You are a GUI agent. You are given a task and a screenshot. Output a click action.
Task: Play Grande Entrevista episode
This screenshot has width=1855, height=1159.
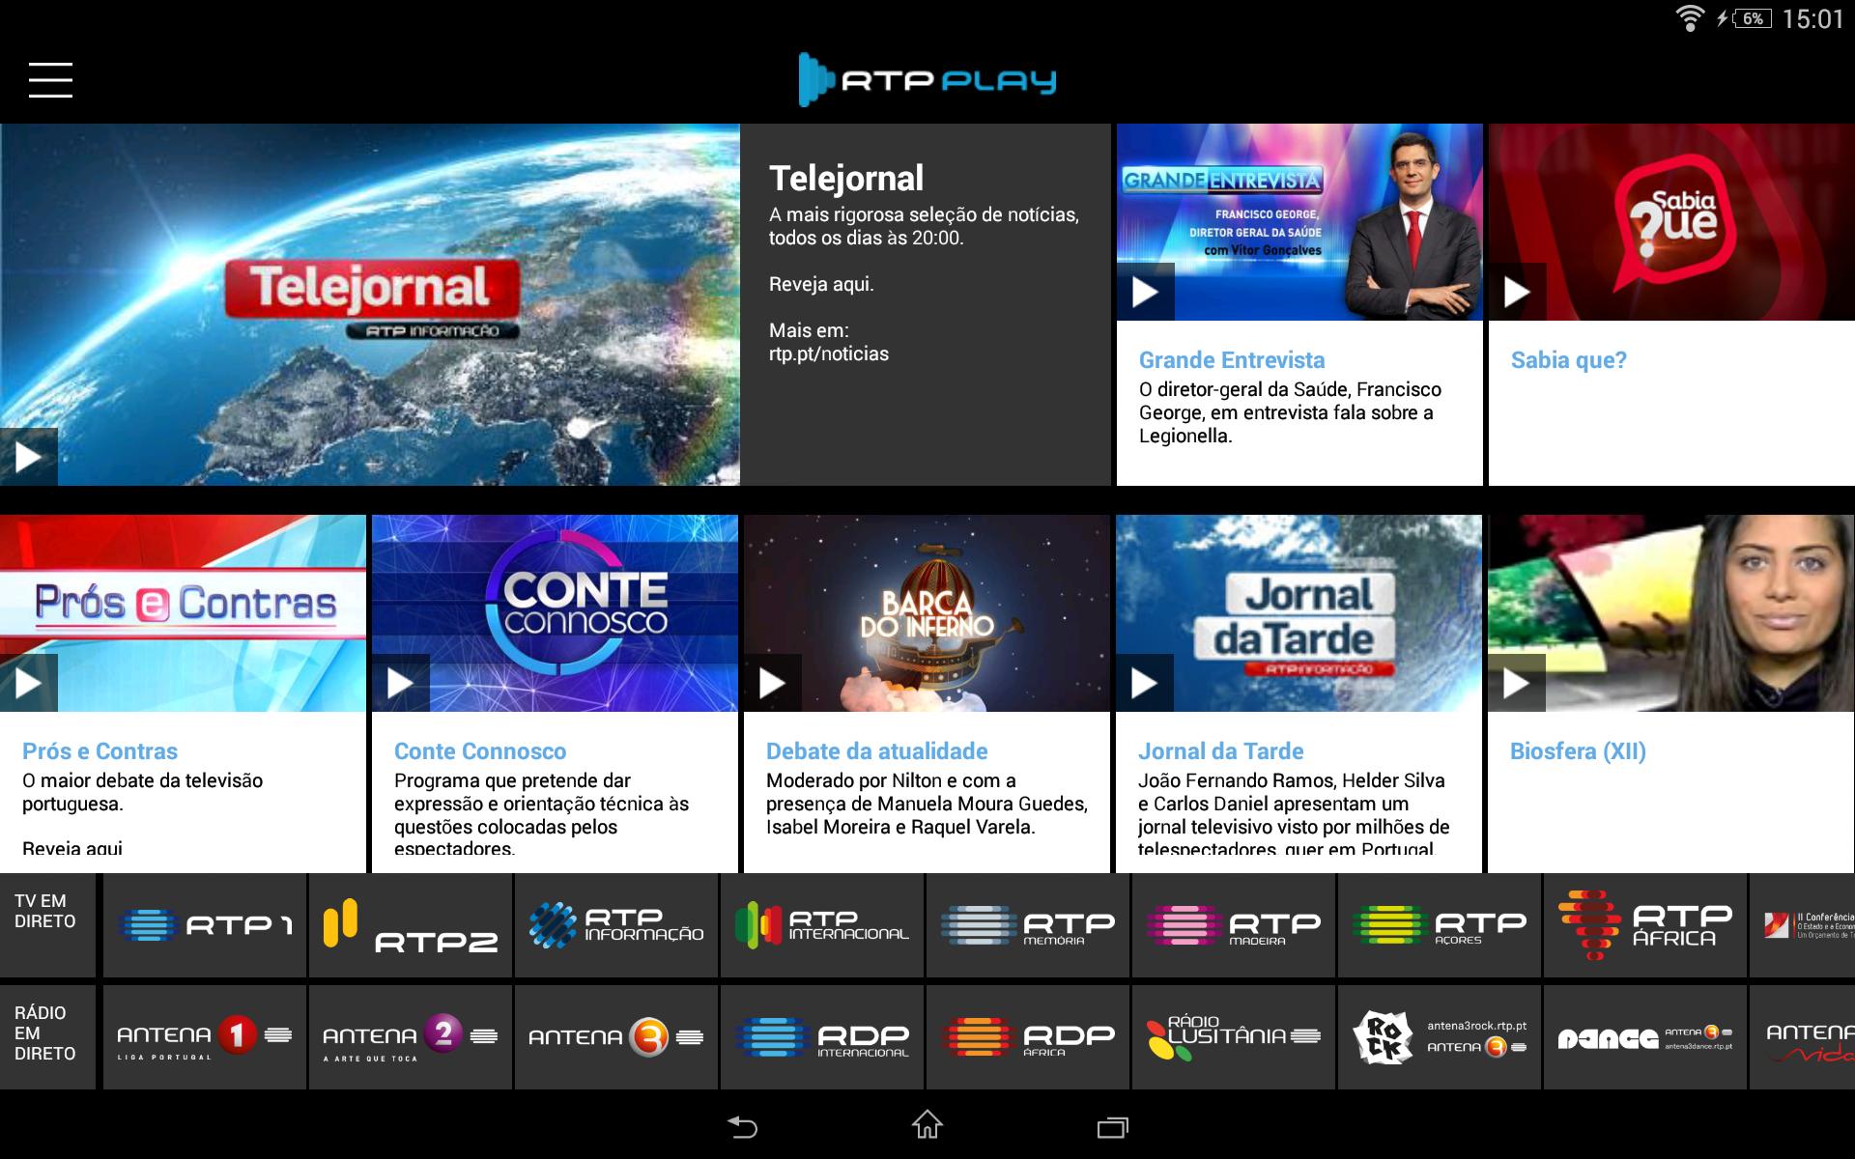pyautogui.click(x=1146, y=292)
